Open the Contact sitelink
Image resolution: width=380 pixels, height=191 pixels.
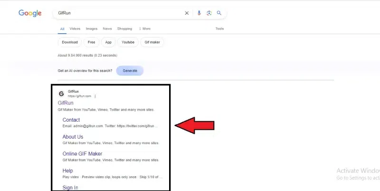point(71,120)
